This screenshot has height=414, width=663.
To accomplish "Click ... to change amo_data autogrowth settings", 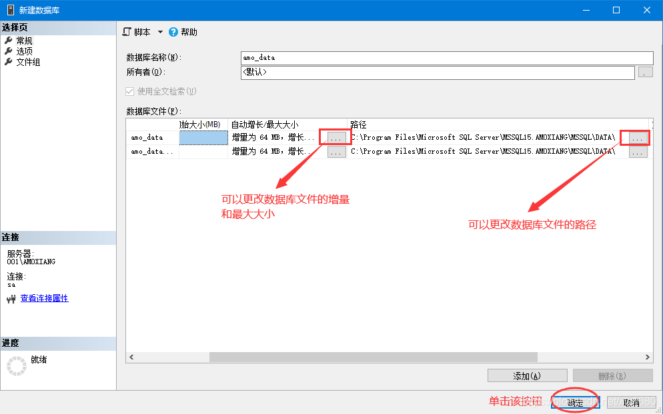I will tap(335, 136).
